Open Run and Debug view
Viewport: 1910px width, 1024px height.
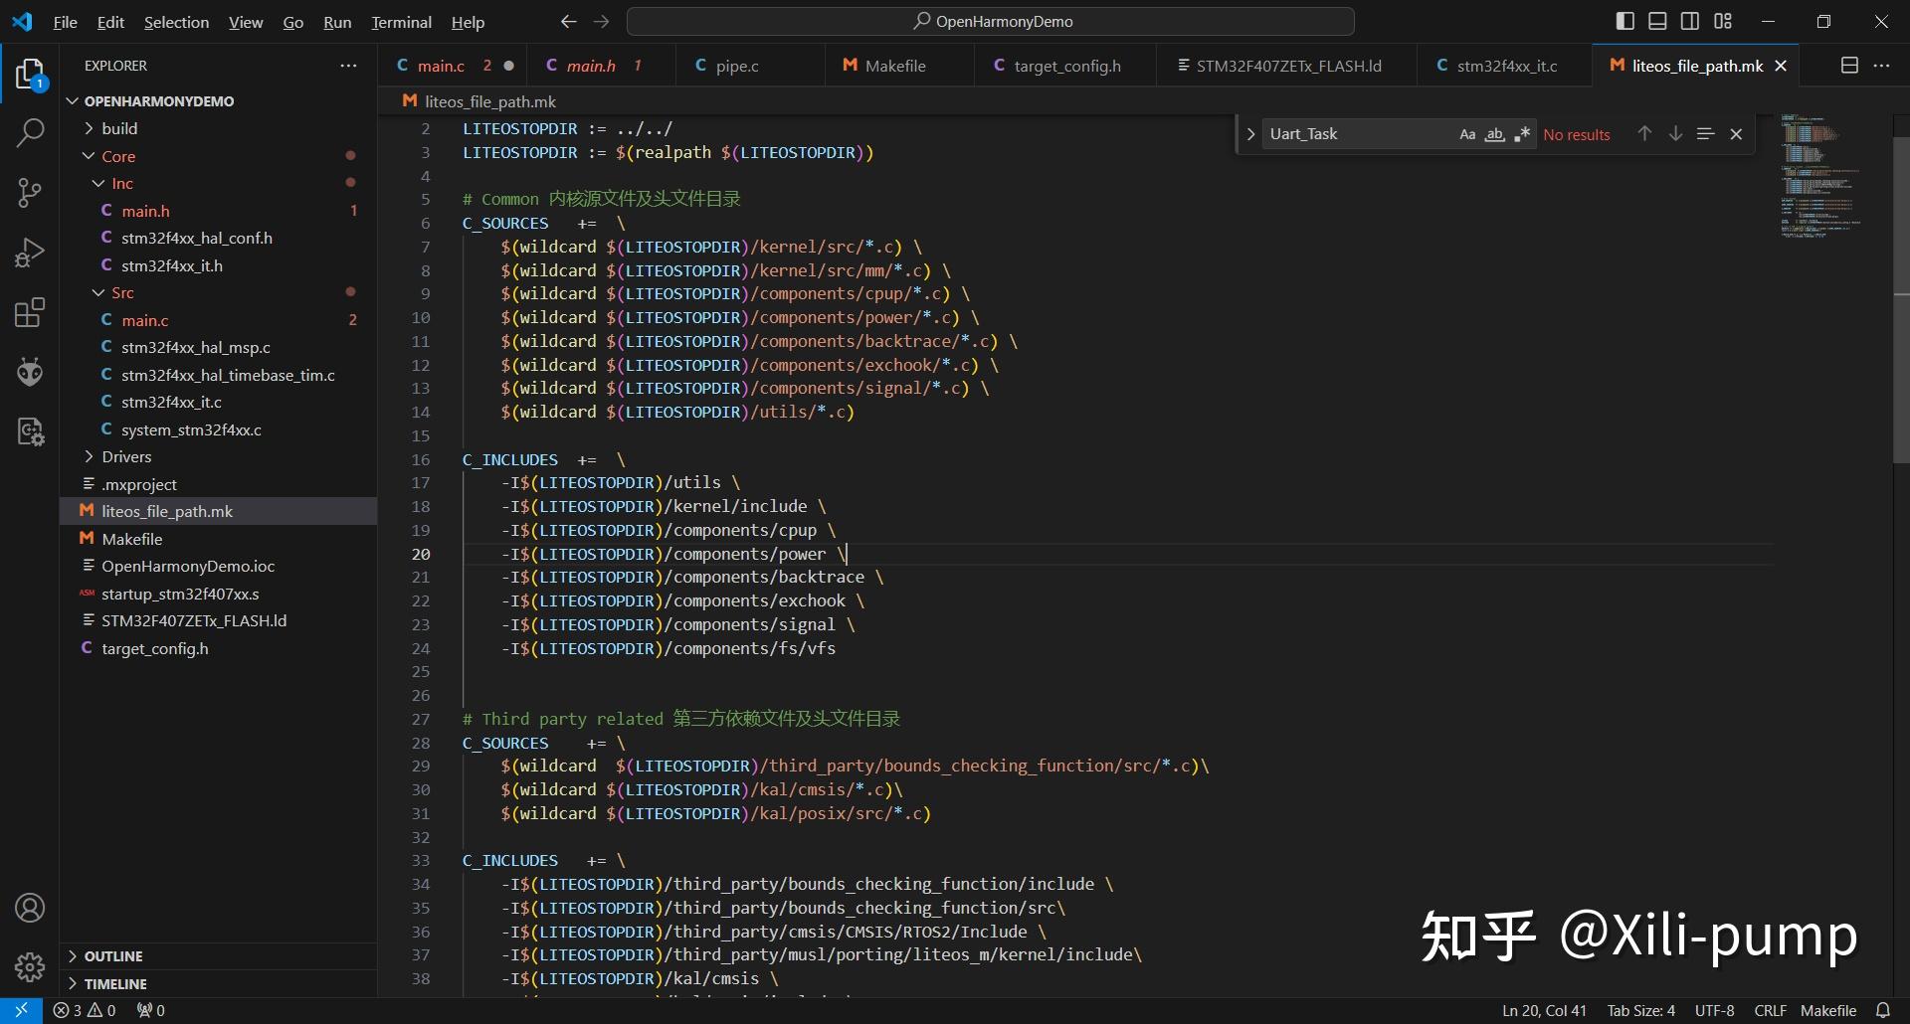point(30,253)
